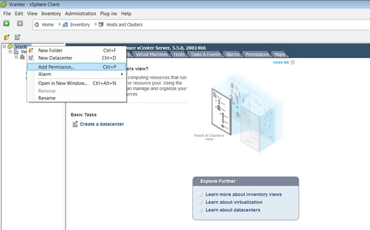Image resolution: width=370 pixels, height=230 pixels.
Task: Switch to the Maps tab
Action: point(279,54)
